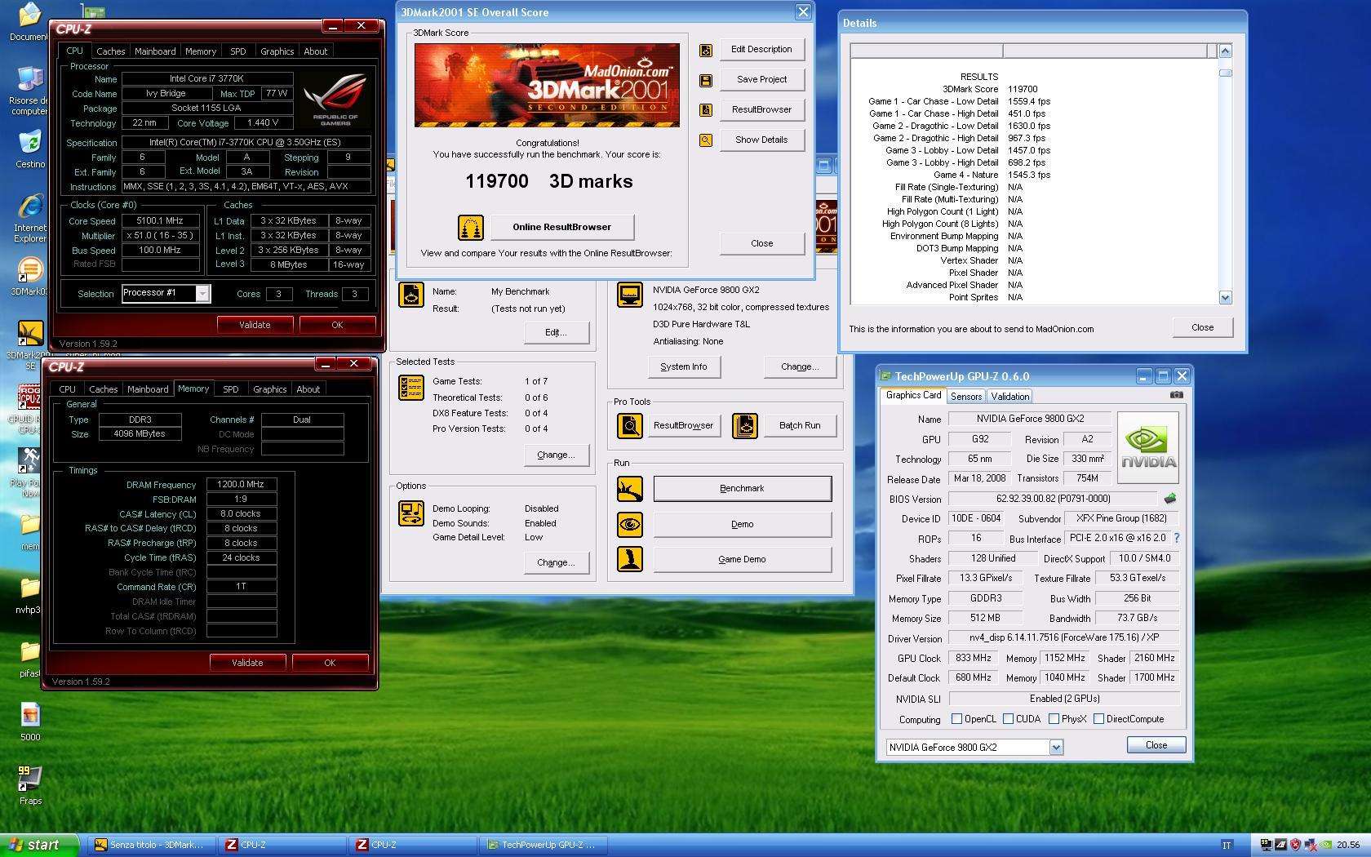
Task: Click the Edit button for project name
Action: point(556,333)
